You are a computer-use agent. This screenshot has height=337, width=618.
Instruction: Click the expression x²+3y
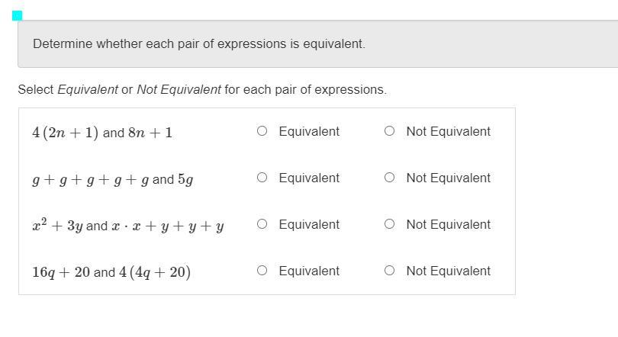tap(57, 226)
